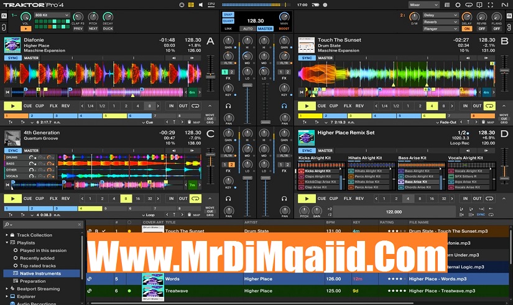The image size is (513, 305).
Task: Open the 808 Kit dropdown
Action: 52,15
